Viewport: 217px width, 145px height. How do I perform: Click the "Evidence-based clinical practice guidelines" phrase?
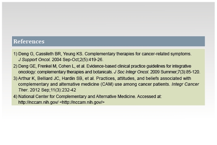[125, 66]
